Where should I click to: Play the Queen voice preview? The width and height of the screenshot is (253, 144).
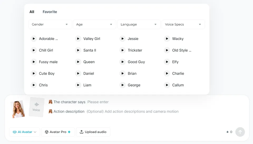[x=78, y=62]
